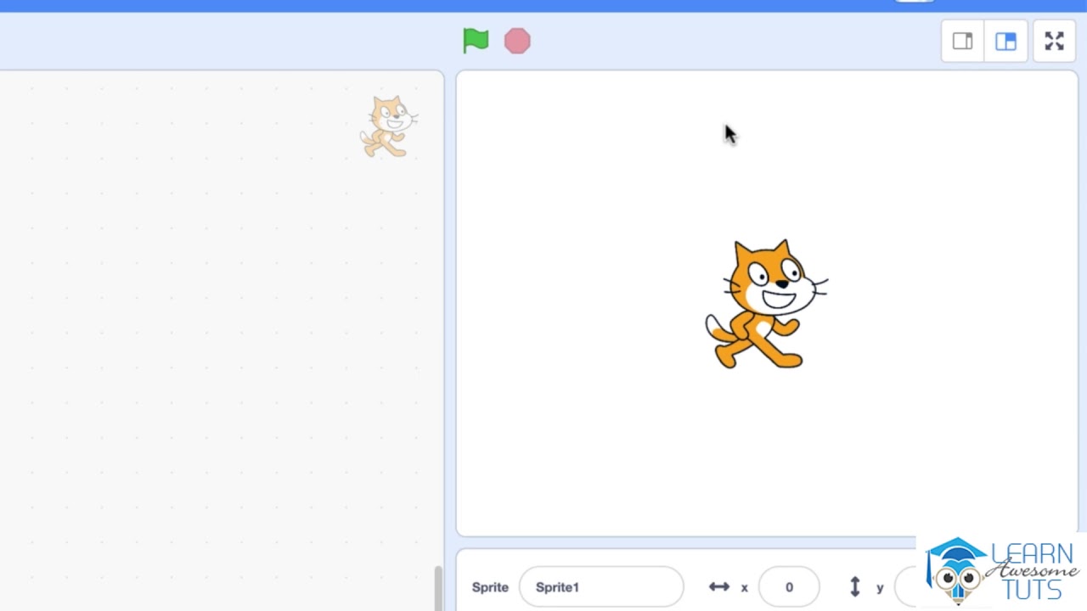The image size is (1087, 611).
Task: Click the horizontal double-arrow x icon
Action: tap(719, 587)
